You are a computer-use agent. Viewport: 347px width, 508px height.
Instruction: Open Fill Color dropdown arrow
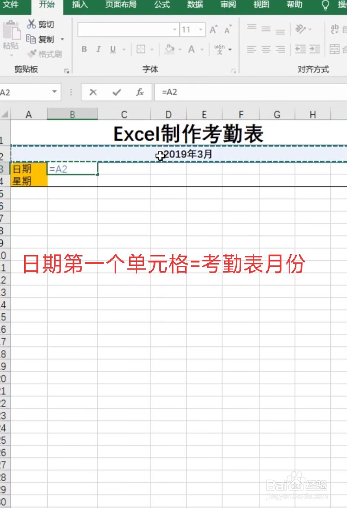180,50
